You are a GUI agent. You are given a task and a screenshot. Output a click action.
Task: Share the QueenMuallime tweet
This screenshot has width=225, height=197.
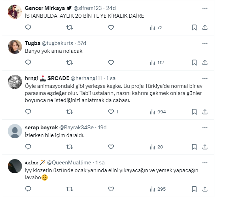(205, 189)
